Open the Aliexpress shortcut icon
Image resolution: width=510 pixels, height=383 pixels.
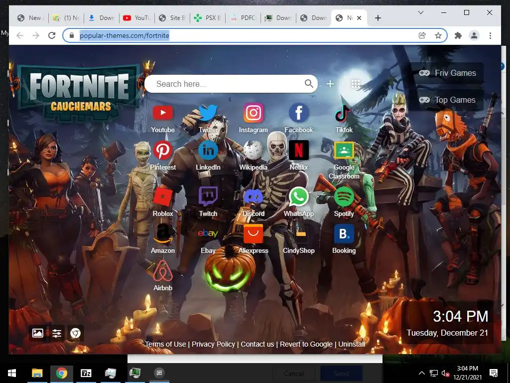click(x=254, y=234)
